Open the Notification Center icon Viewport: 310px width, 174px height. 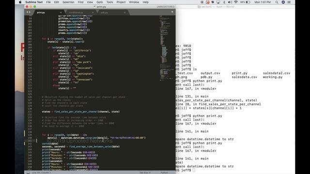point(289,2)
